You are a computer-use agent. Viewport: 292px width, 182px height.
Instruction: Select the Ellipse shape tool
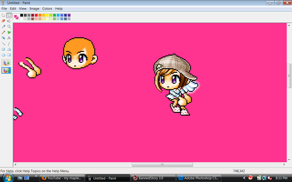click(x=3, y=55)
